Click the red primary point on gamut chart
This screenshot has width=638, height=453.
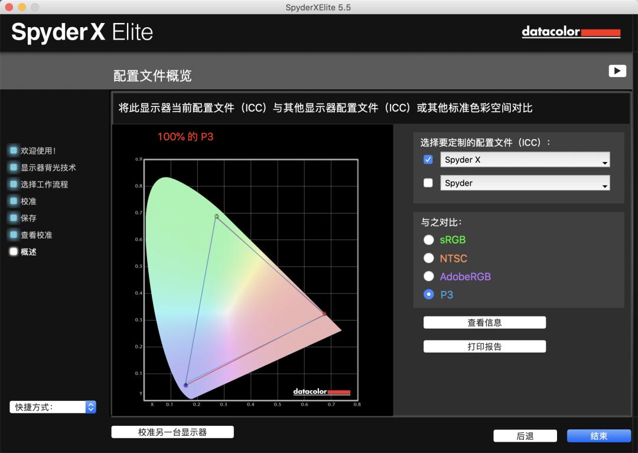coord(324,313)
